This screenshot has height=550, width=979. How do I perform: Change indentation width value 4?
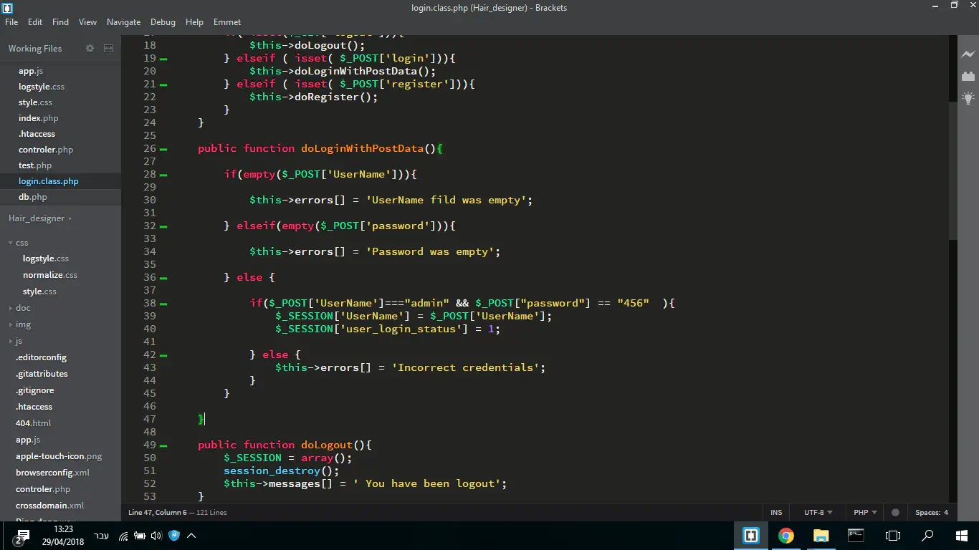(x=946, y=512)
